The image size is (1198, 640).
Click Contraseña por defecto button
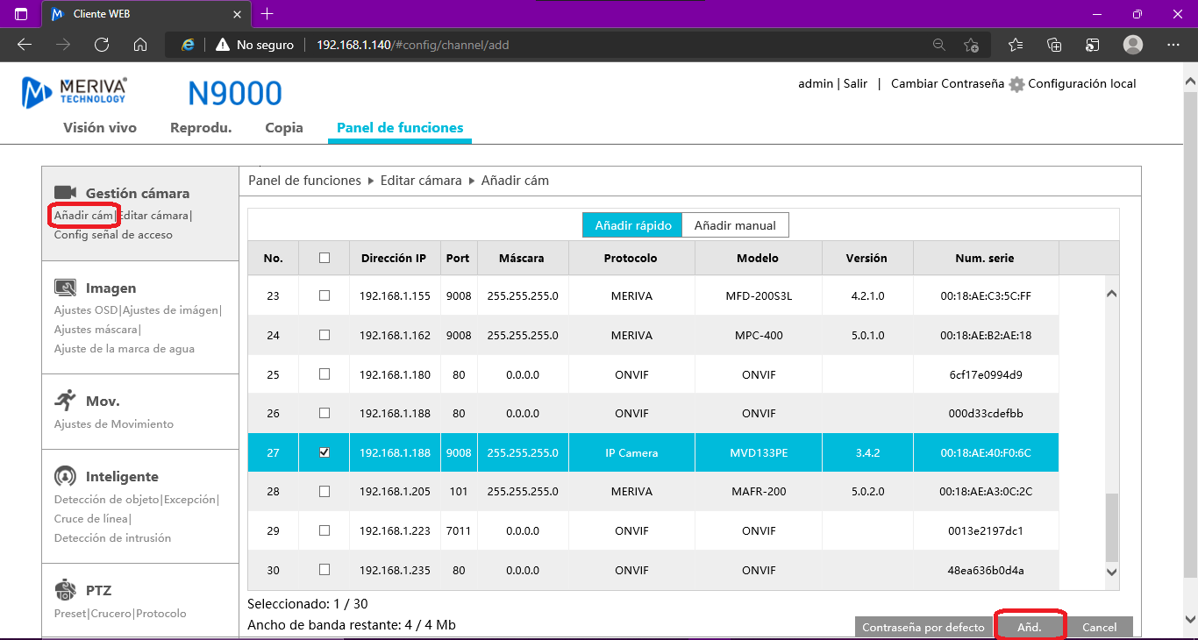coord(923,627)
